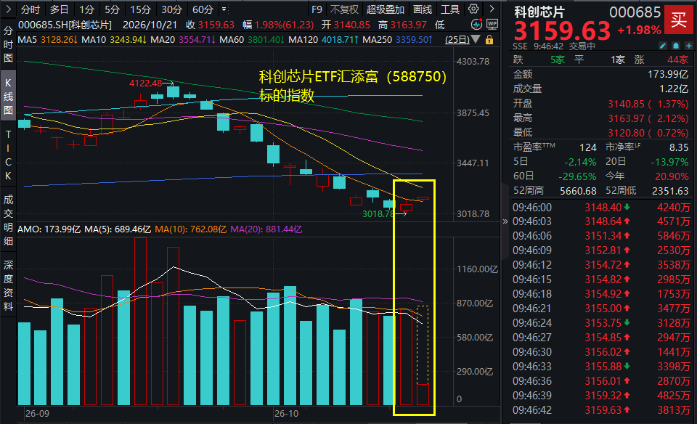This screenshot has height=424, width=697.
Task: Select the 5分 period tab
Action: click(x=112, y=9)
